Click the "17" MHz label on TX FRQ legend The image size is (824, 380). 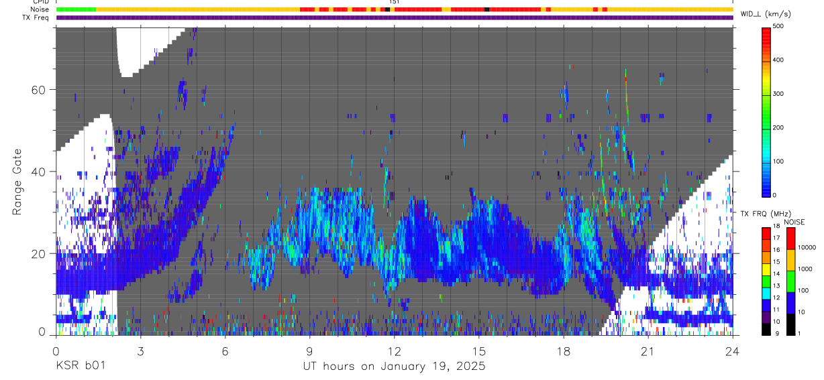pos(777,238)
